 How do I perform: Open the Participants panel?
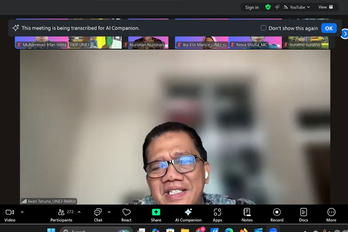(x=61, y=215)
